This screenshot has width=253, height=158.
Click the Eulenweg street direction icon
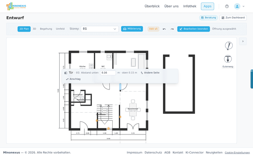pyautogui.click(x=228, y=59)
